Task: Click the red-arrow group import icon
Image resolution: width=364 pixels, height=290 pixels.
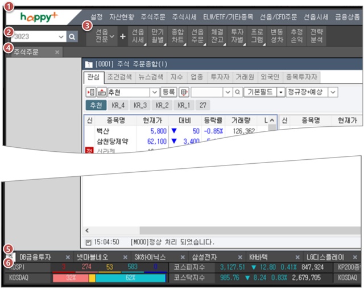Action: click(x=102, y=92)
